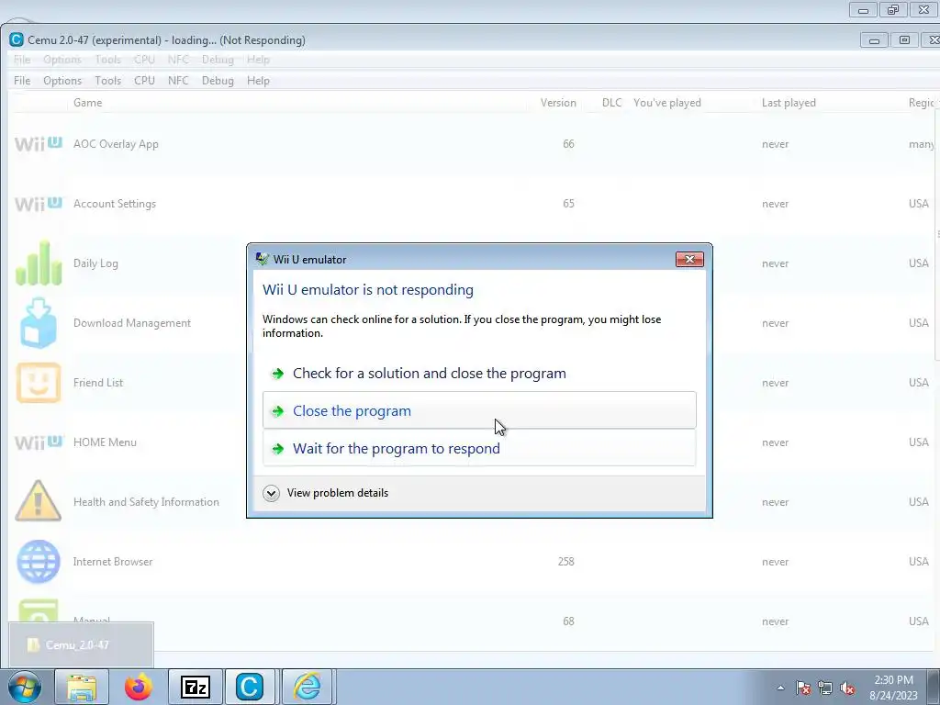Select Close the program option
Viewport: 940px width, 705px height.
[x=479, y=410]
